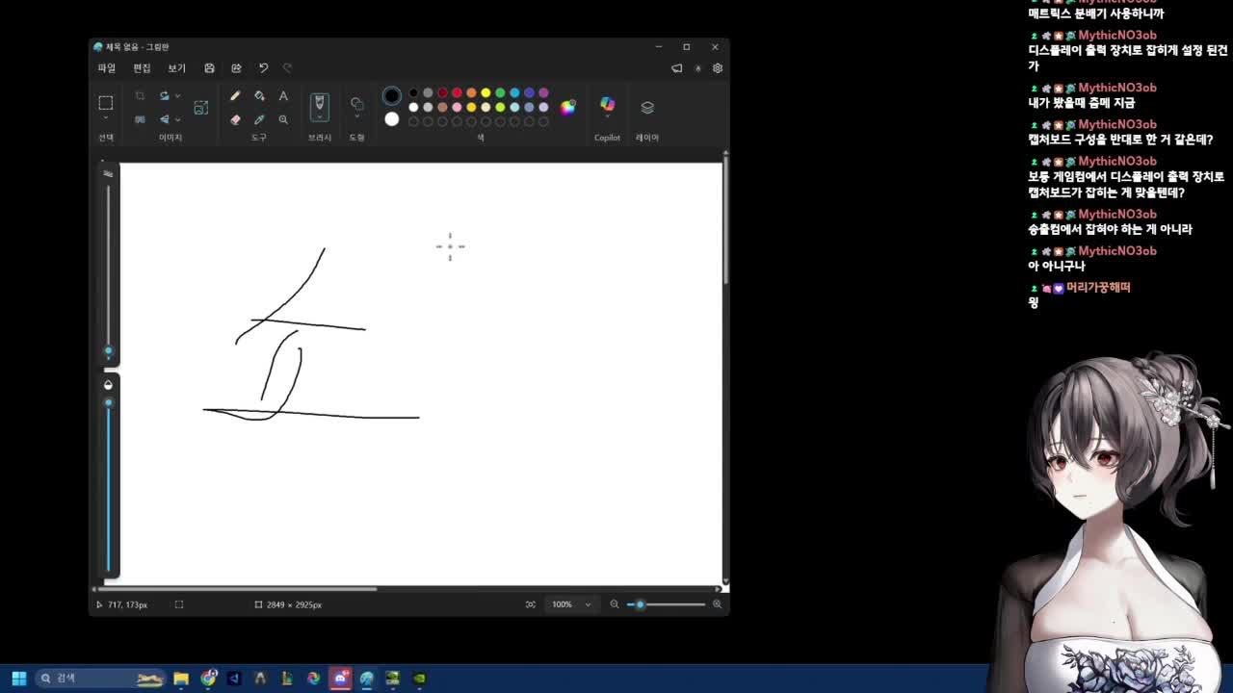Pick the red color swatch

(x=457, y=92)
